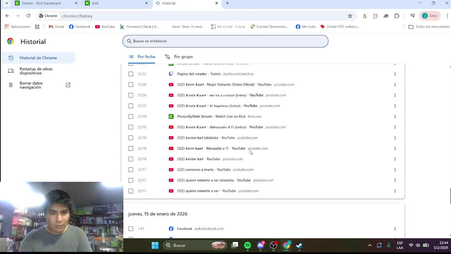The image size is (451, 254).
Task: Open Borrar datos navegación external link icon
Action: (68, 85)
